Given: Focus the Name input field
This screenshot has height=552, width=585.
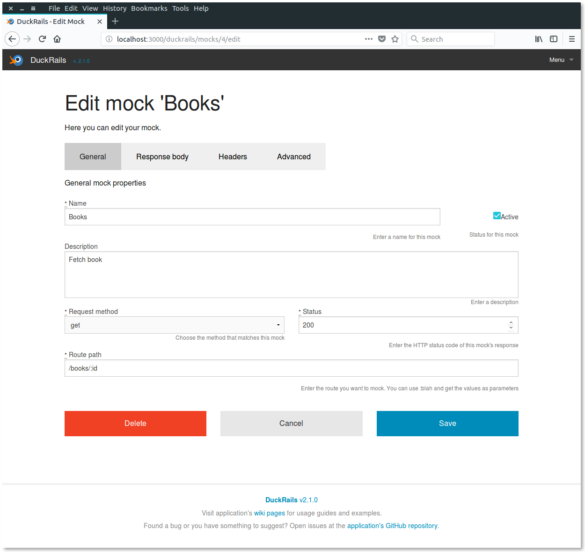Looking at the screenshot, I should [252, 217].
